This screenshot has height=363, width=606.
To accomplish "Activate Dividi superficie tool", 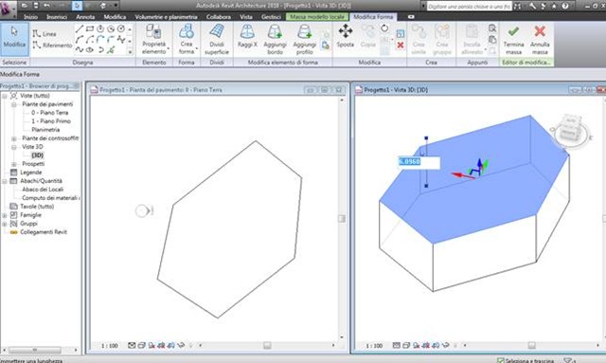I will point(217,39).
